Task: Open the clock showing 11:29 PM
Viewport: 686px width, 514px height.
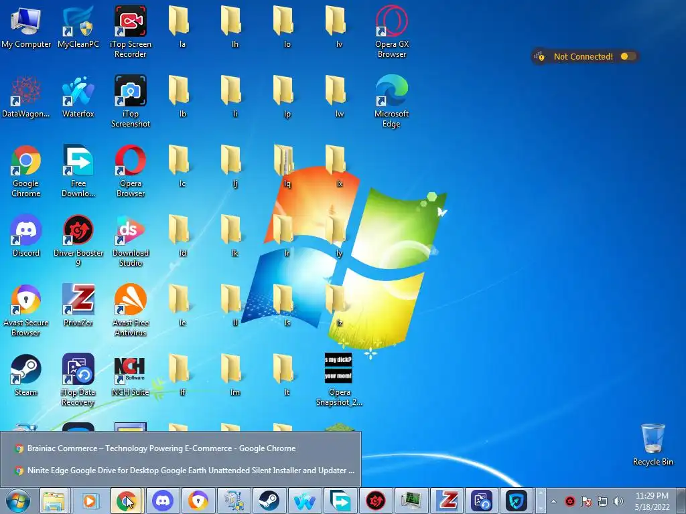Action: tap(652, 501)
